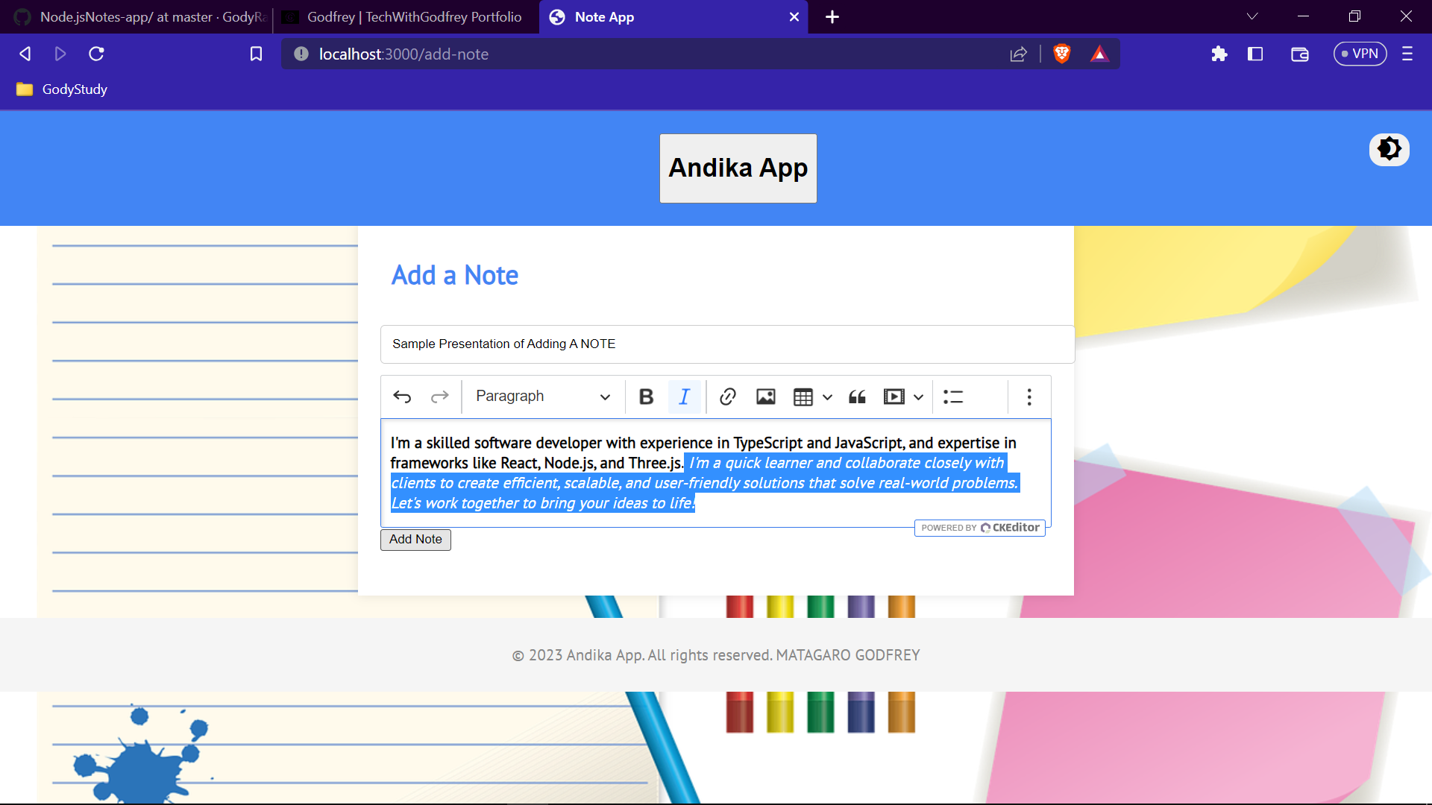
Task: Click the insert image icon
Action: point(765,397)
